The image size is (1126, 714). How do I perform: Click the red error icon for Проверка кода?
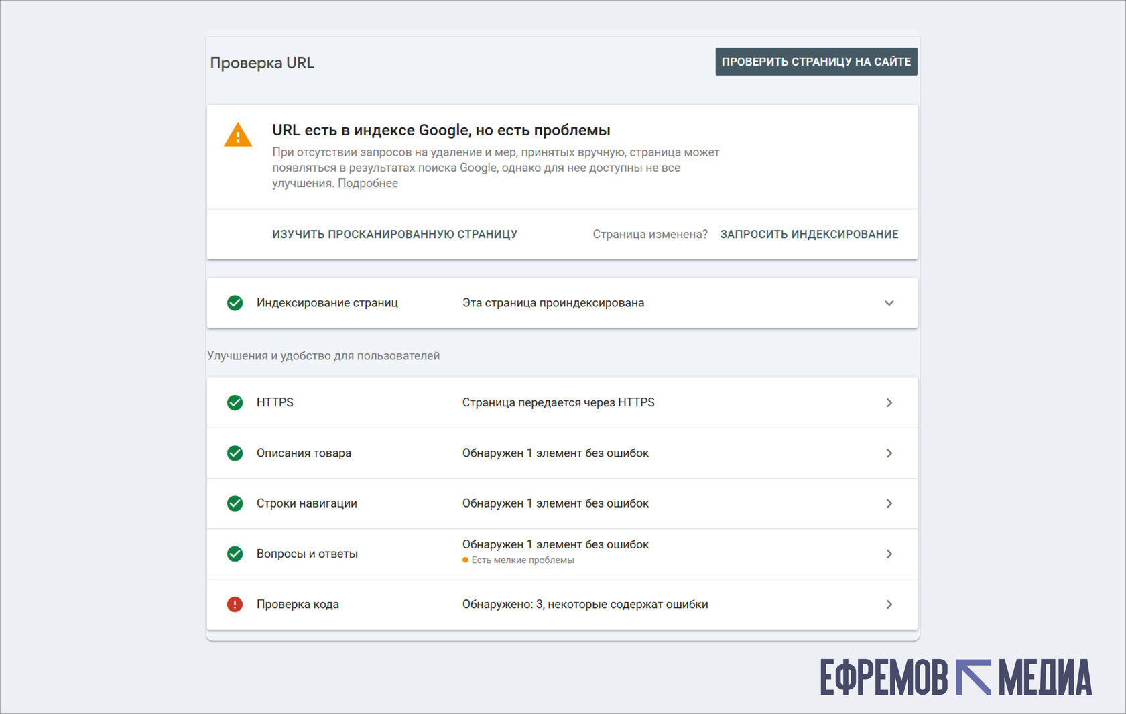[x=235, y=605]
